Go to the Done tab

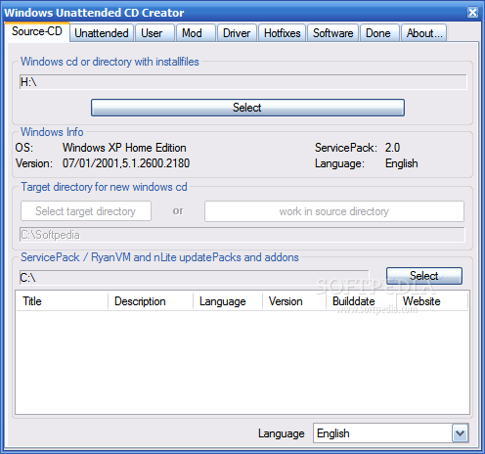click(379, 33)
